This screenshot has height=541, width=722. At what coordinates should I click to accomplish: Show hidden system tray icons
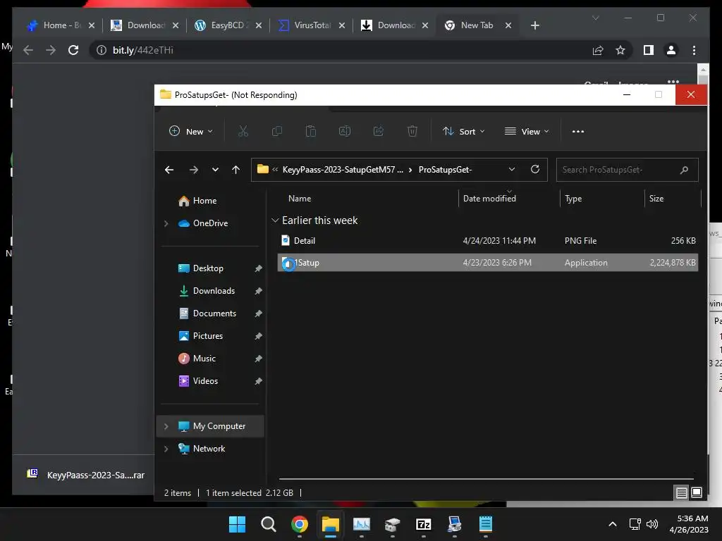pyautogui.click(x=613, y=524)
